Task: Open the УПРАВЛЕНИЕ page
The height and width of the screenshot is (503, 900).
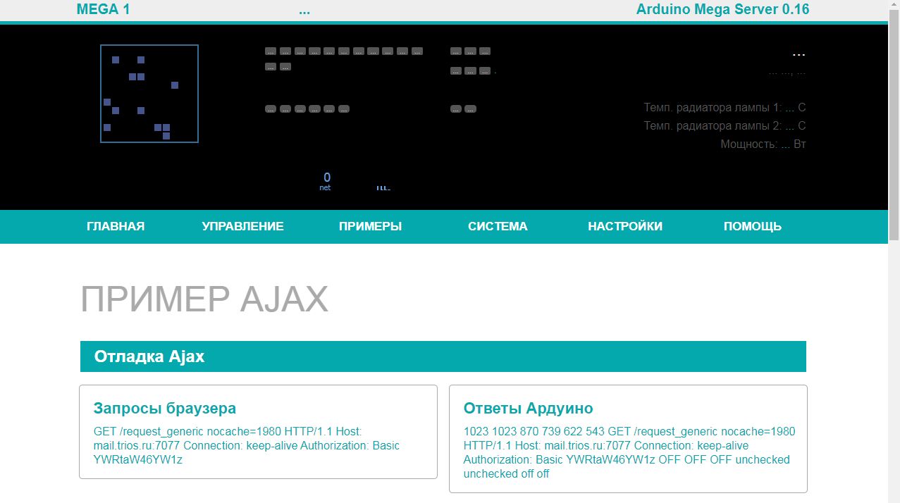Action: (242, 226)
